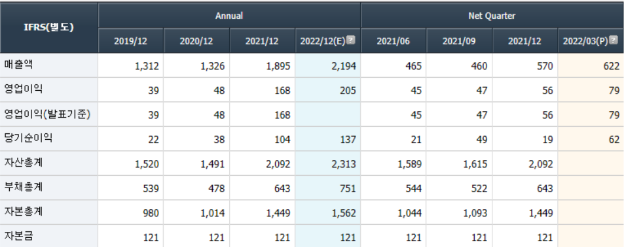Click the 2019/12 column header

[130, 41]
